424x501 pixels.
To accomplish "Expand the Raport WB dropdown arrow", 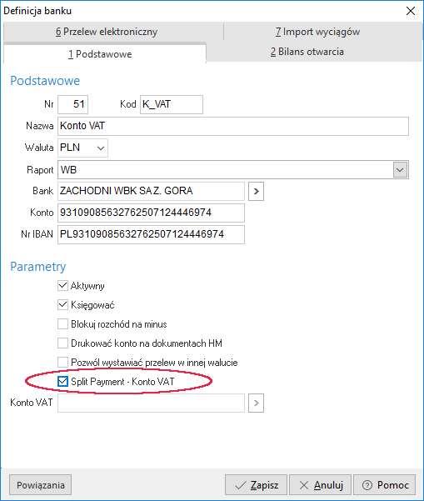I will (400, 170).
